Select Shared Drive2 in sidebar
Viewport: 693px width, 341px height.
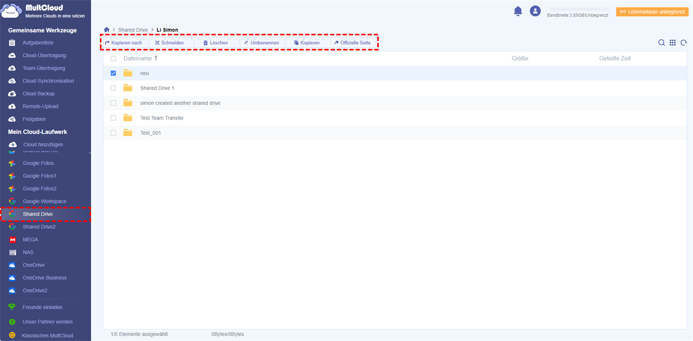coord(39,227)
